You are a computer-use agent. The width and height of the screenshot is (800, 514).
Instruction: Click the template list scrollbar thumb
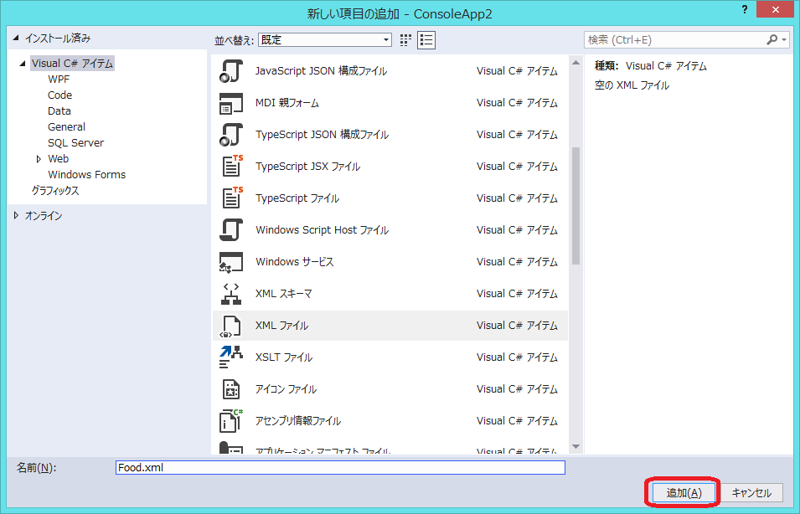click(x=576, y=206)
